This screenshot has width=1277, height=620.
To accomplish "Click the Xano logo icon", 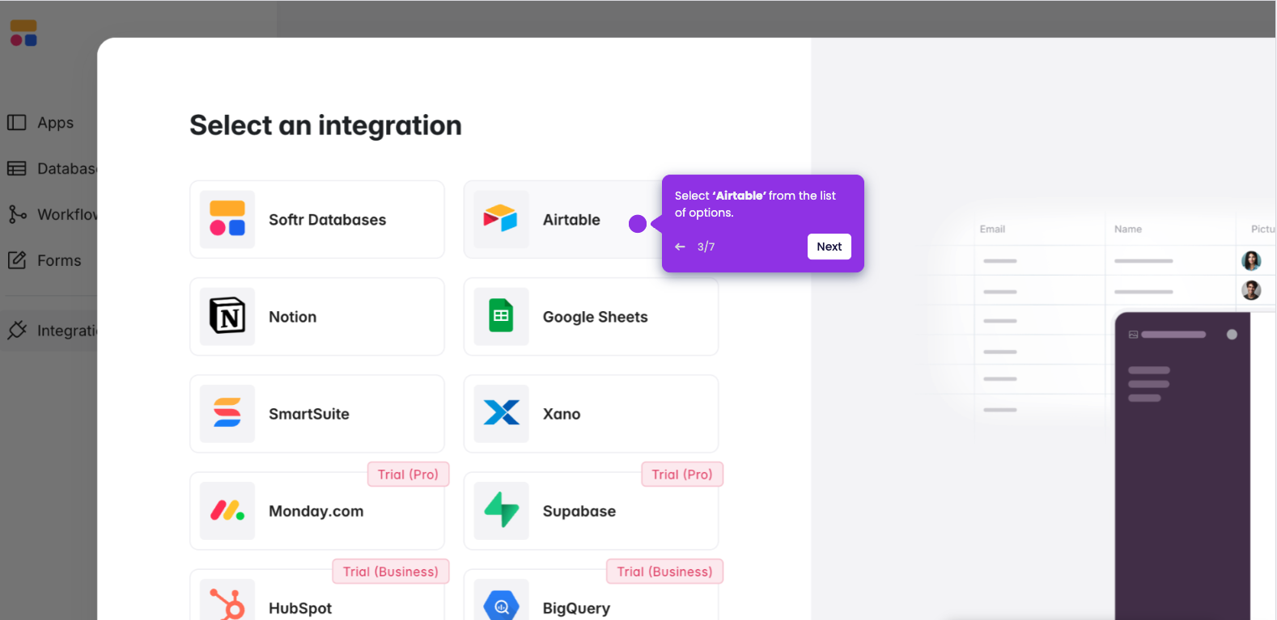I will tap(501, 413).
